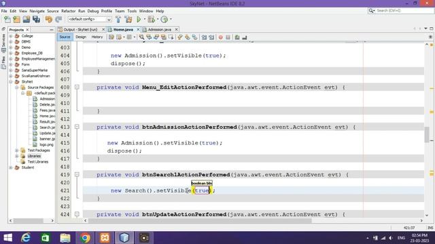Click the New Project toolbar icon
The image size is (435, 244).
(17, 20)
